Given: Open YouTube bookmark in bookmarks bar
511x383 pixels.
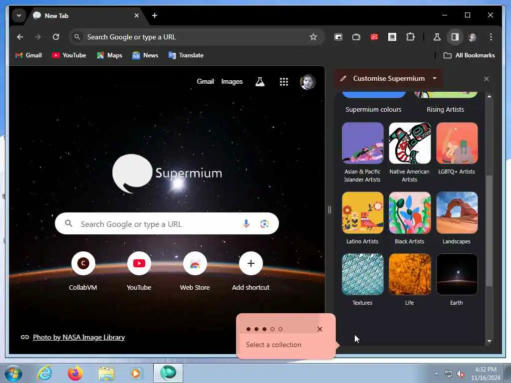Looking at the screenshot, I should coord(69,55).
